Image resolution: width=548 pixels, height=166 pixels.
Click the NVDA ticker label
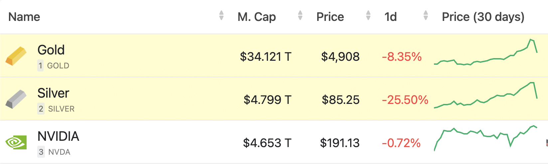59,152
